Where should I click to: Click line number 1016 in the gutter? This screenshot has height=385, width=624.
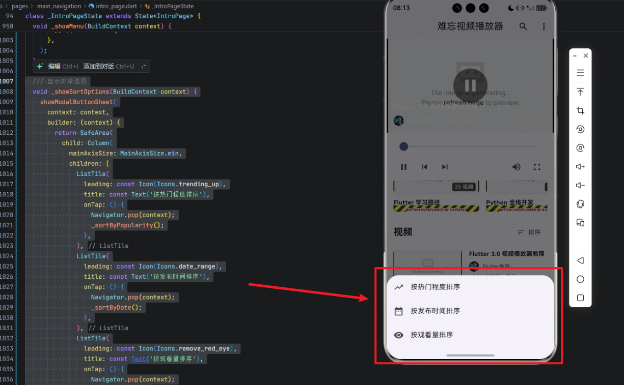[7, 174]
